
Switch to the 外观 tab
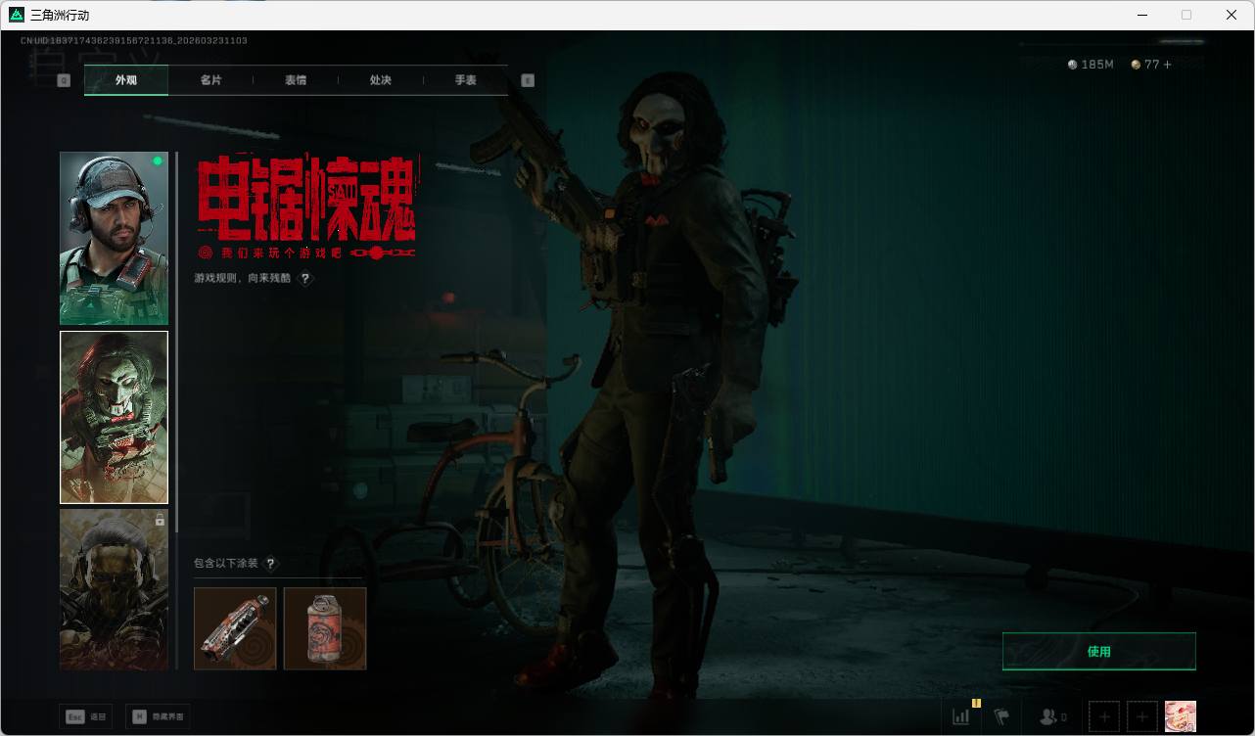(126, 80)
